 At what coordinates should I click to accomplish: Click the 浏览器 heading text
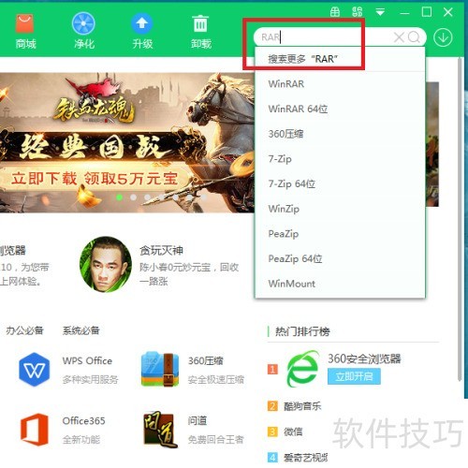click(x=12, y=250)
